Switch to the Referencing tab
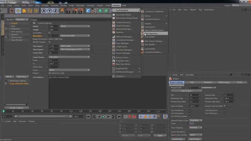This screenshot has height=141, width=251. [224, 82]
